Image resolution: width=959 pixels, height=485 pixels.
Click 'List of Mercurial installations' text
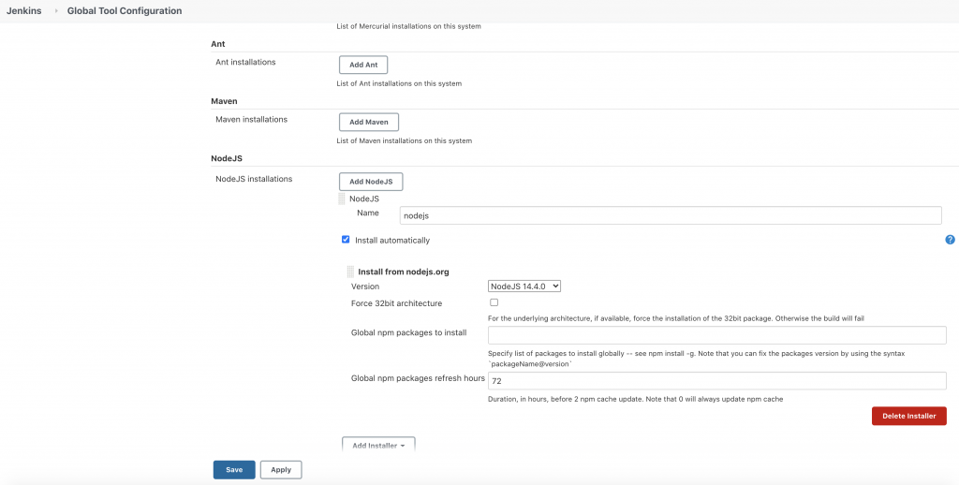(x=408, y=27)
